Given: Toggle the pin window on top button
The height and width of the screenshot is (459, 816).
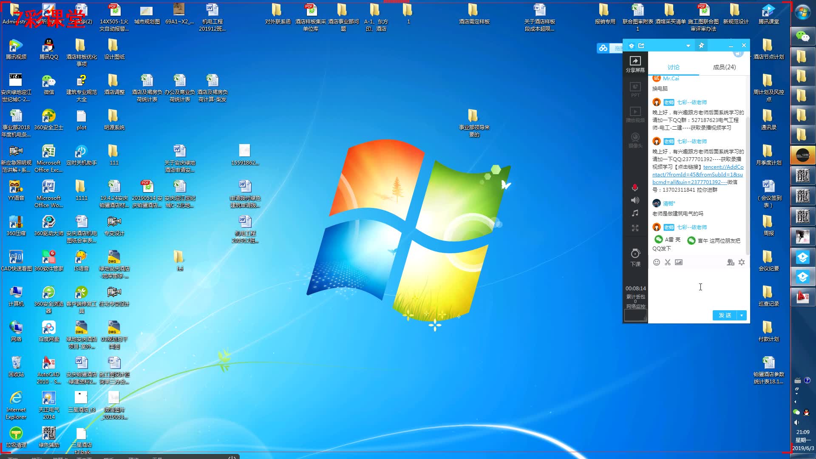Looking at the screenshot, I should pyautogui.click(x=701, y=45).
